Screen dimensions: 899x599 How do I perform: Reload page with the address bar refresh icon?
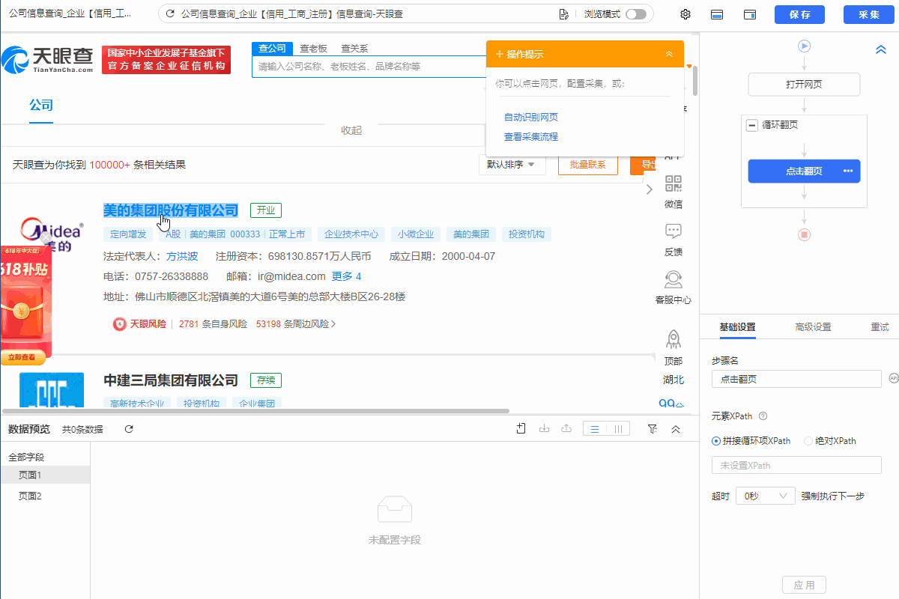(x=170, y=14)
